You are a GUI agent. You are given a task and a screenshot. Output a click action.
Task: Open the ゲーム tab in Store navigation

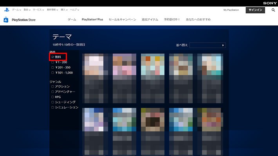pos(72,20)
